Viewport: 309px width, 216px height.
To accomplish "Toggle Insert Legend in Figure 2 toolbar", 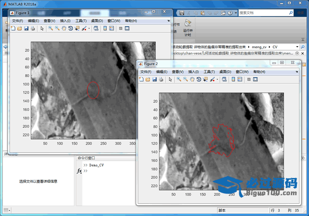I will click(240, 79).
